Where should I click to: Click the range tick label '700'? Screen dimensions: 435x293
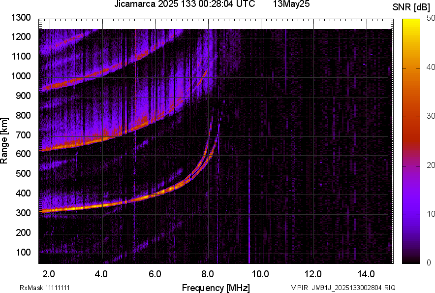pyautogui.click(x=23, y=135)
